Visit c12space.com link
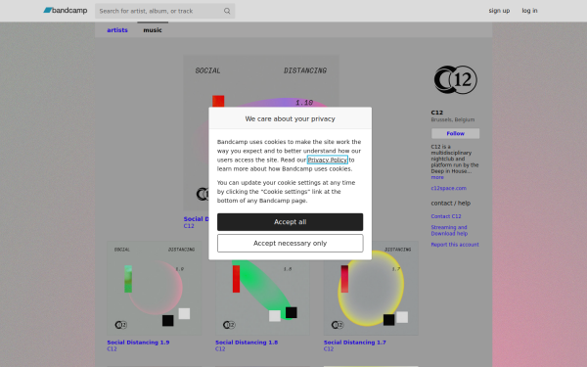Viewport: 587px width, 367px height. [x=448, y=188]
